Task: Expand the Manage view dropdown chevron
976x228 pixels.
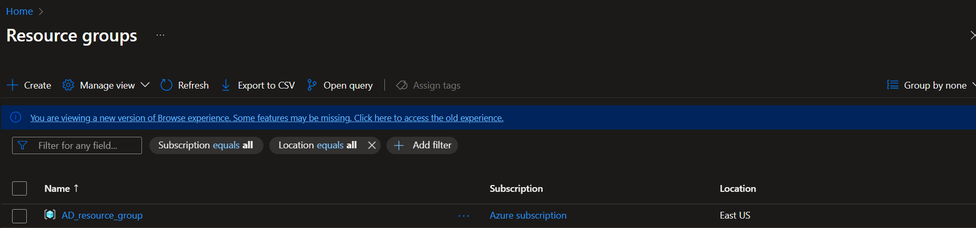Action: 146,85
